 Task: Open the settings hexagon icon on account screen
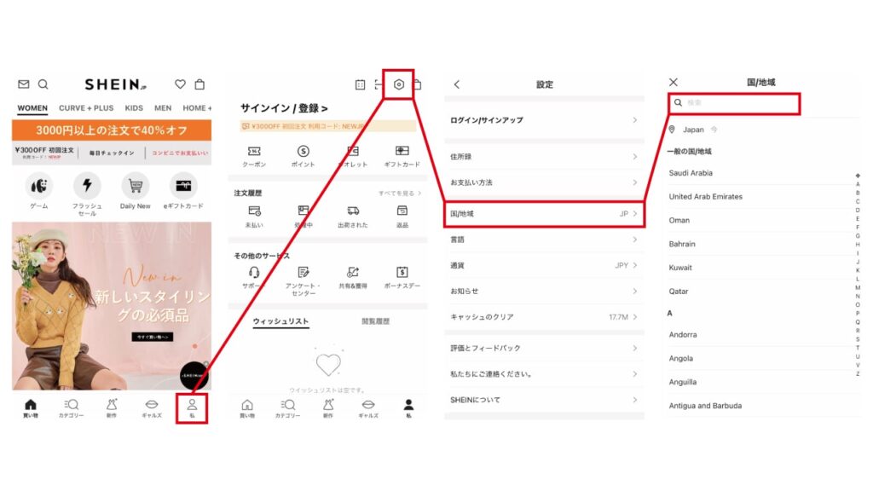pyautogui.click(x=399, y=84)
